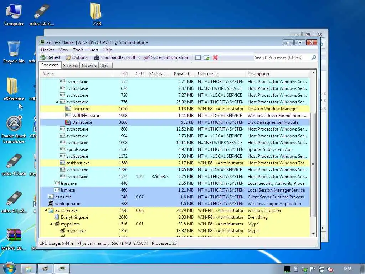Sort by the I/O total column
Screen dimensions: 365x274
[158, 74]
